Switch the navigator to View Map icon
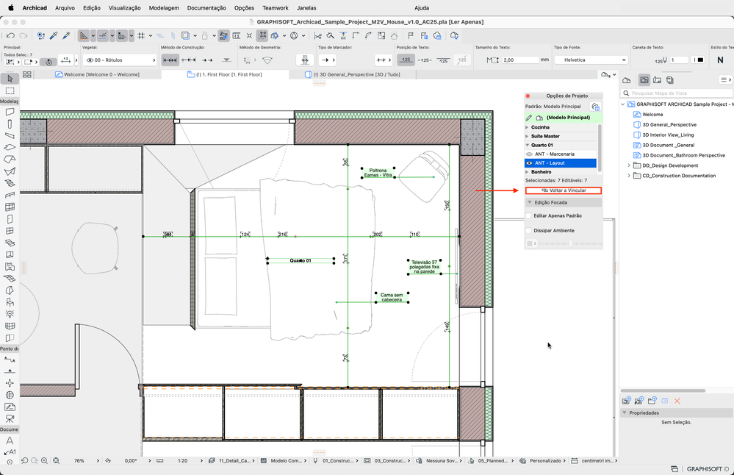The width and height of the screenshot is (734, 475). 644,80
